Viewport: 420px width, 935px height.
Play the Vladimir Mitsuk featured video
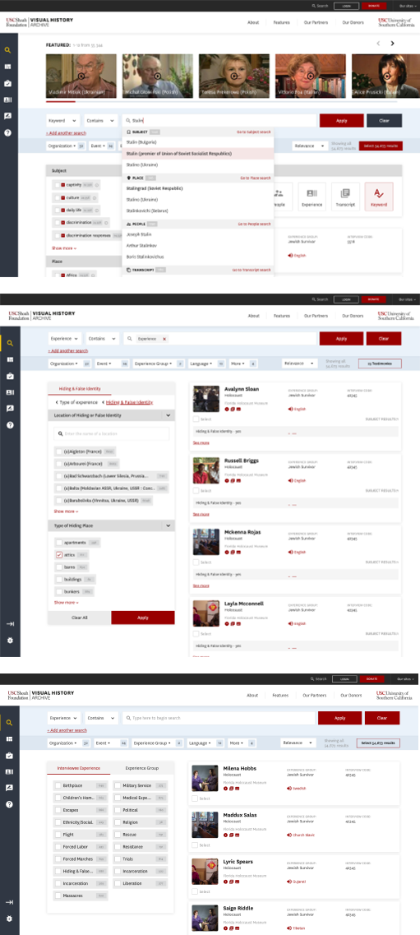click(81, 76)
